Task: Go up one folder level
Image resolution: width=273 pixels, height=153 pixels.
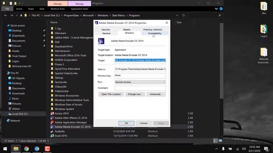Action: (x=21, y=15)
